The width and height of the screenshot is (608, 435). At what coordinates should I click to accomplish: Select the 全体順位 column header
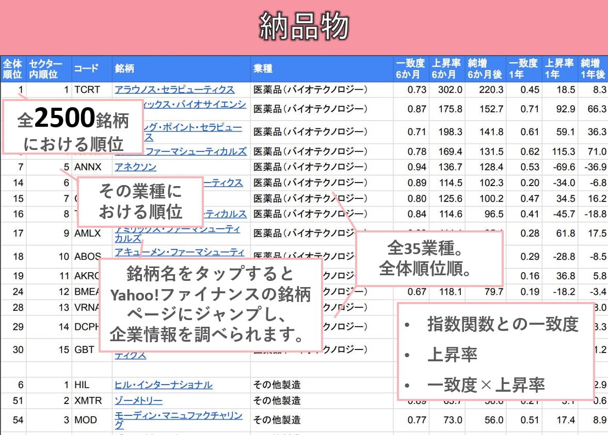click(13, 69)
